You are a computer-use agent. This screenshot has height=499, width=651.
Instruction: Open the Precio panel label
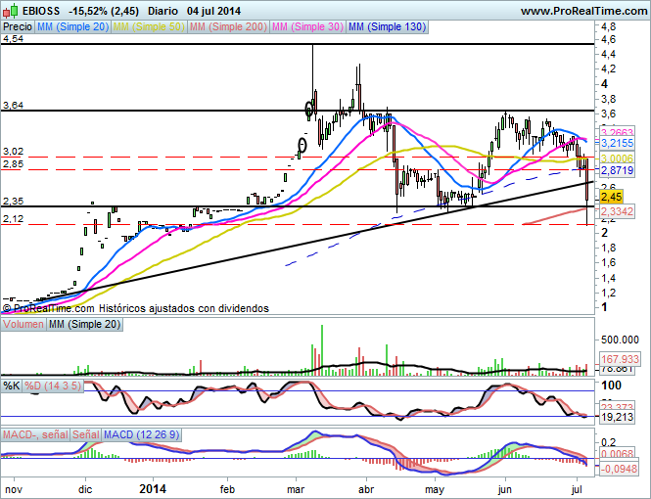click(18, 28)
